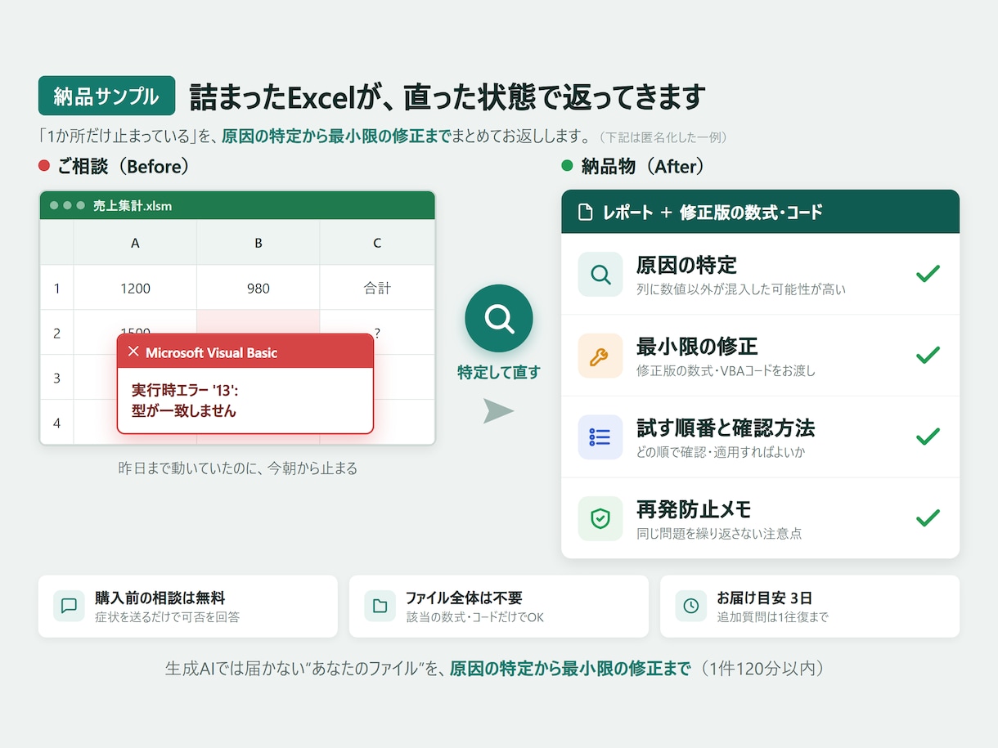Click the 最小限の修正 heading
Viewport: 998px width, 748px height.
(x=697, y=346)
